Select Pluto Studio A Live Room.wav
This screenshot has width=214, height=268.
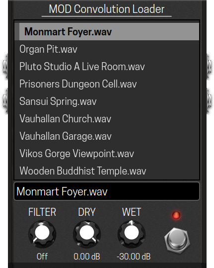pyautogui.click(x=107, y=67)
